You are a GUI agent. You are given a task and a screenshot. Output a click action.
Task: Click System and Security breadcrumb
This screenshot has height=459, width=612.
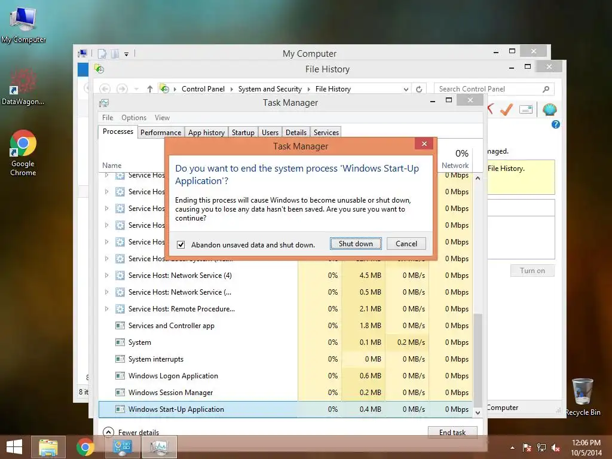coord(270,89)
